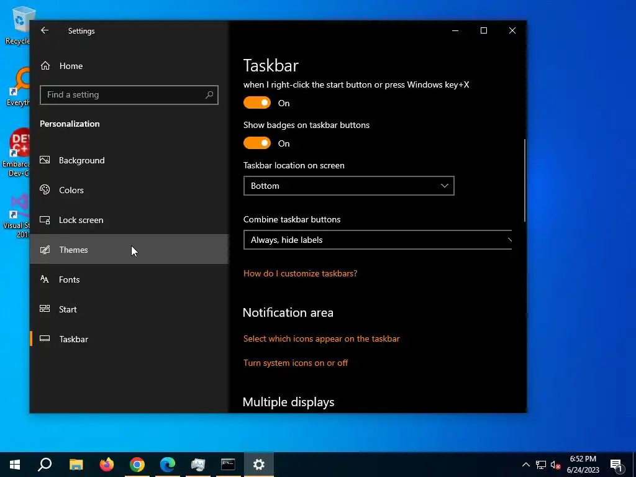The height and width of the screenshot is (477, 636).
Task: Select the Recycle Bin desktop icon
Action: (x=17, y=25)
